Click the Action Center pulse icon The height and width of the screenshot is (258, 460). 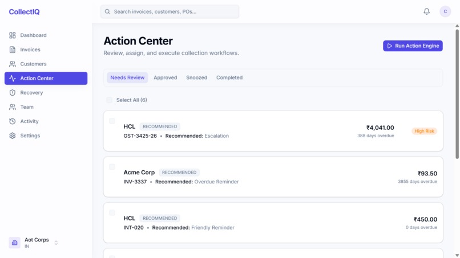coord(13,78)
